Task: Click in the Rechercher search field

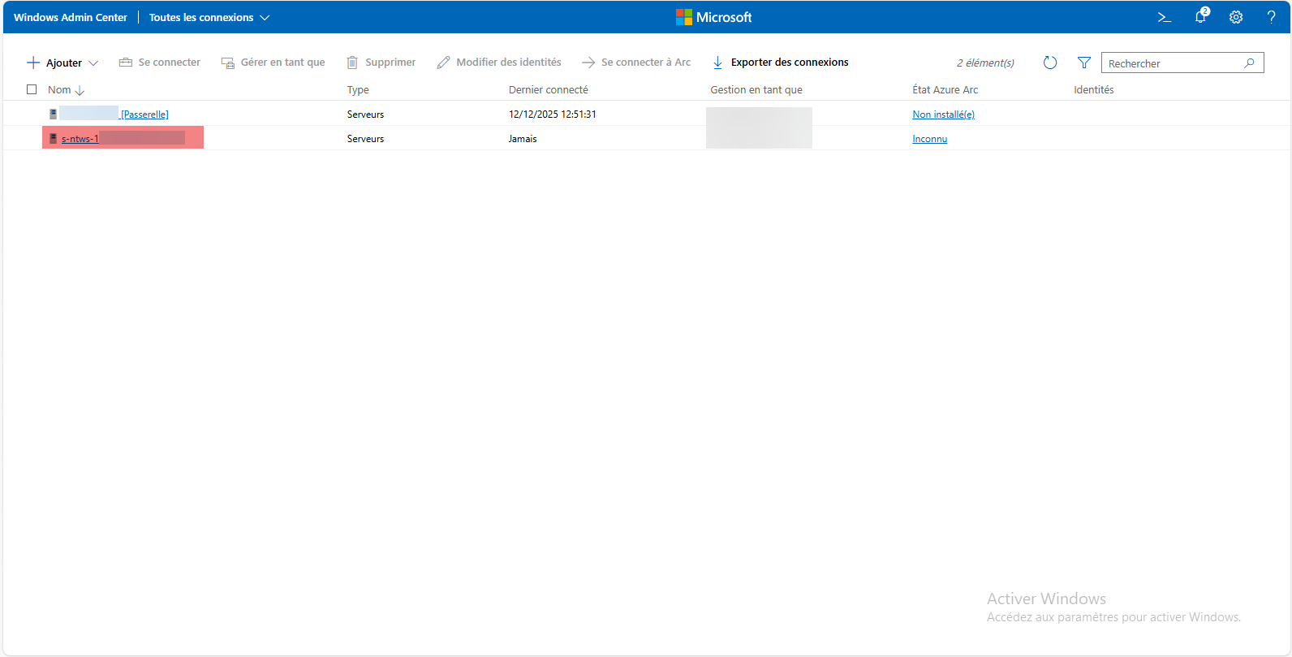Action: tap(1172, 63)
